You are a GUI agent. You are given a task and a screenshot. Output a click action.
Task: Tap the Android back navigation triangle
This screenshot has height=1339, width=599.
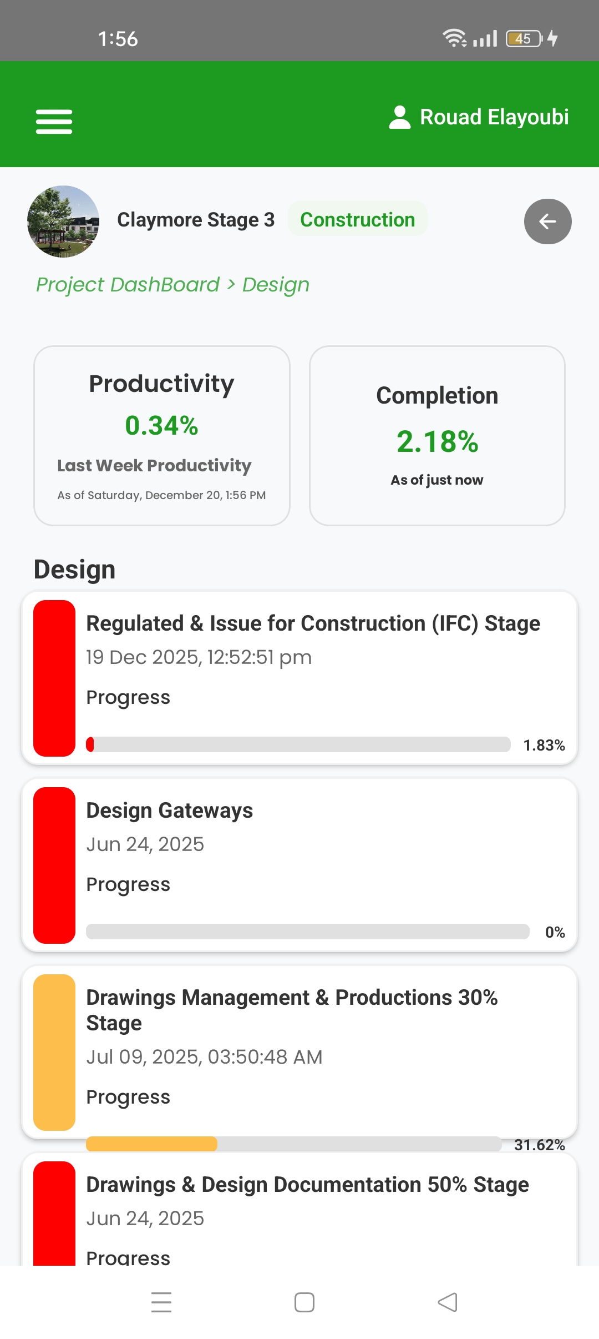click(x=448, y=1302)
